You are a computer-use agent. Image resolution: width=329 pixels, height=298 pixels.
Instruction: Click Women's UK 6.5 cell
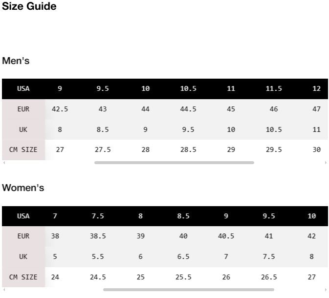[x=183, y=256]
